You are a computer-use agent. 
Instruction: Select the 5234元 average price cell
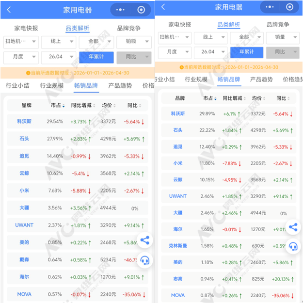pos(108,260)
